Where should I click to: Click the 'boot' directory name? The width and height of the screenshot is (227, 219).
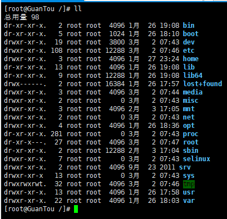(191, 34)
